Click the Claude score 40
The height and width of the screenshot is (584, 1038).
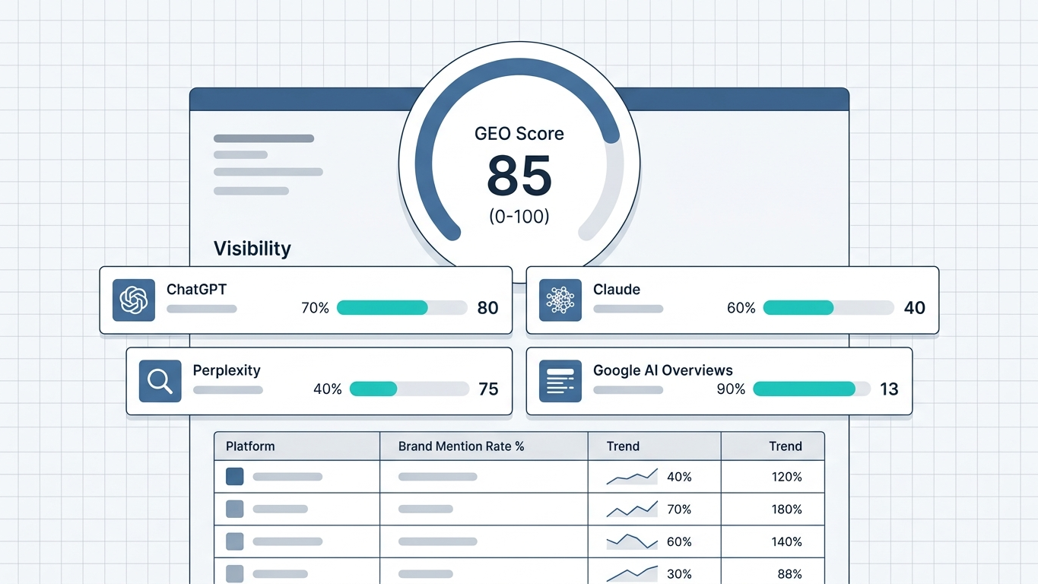pos(914,307)
